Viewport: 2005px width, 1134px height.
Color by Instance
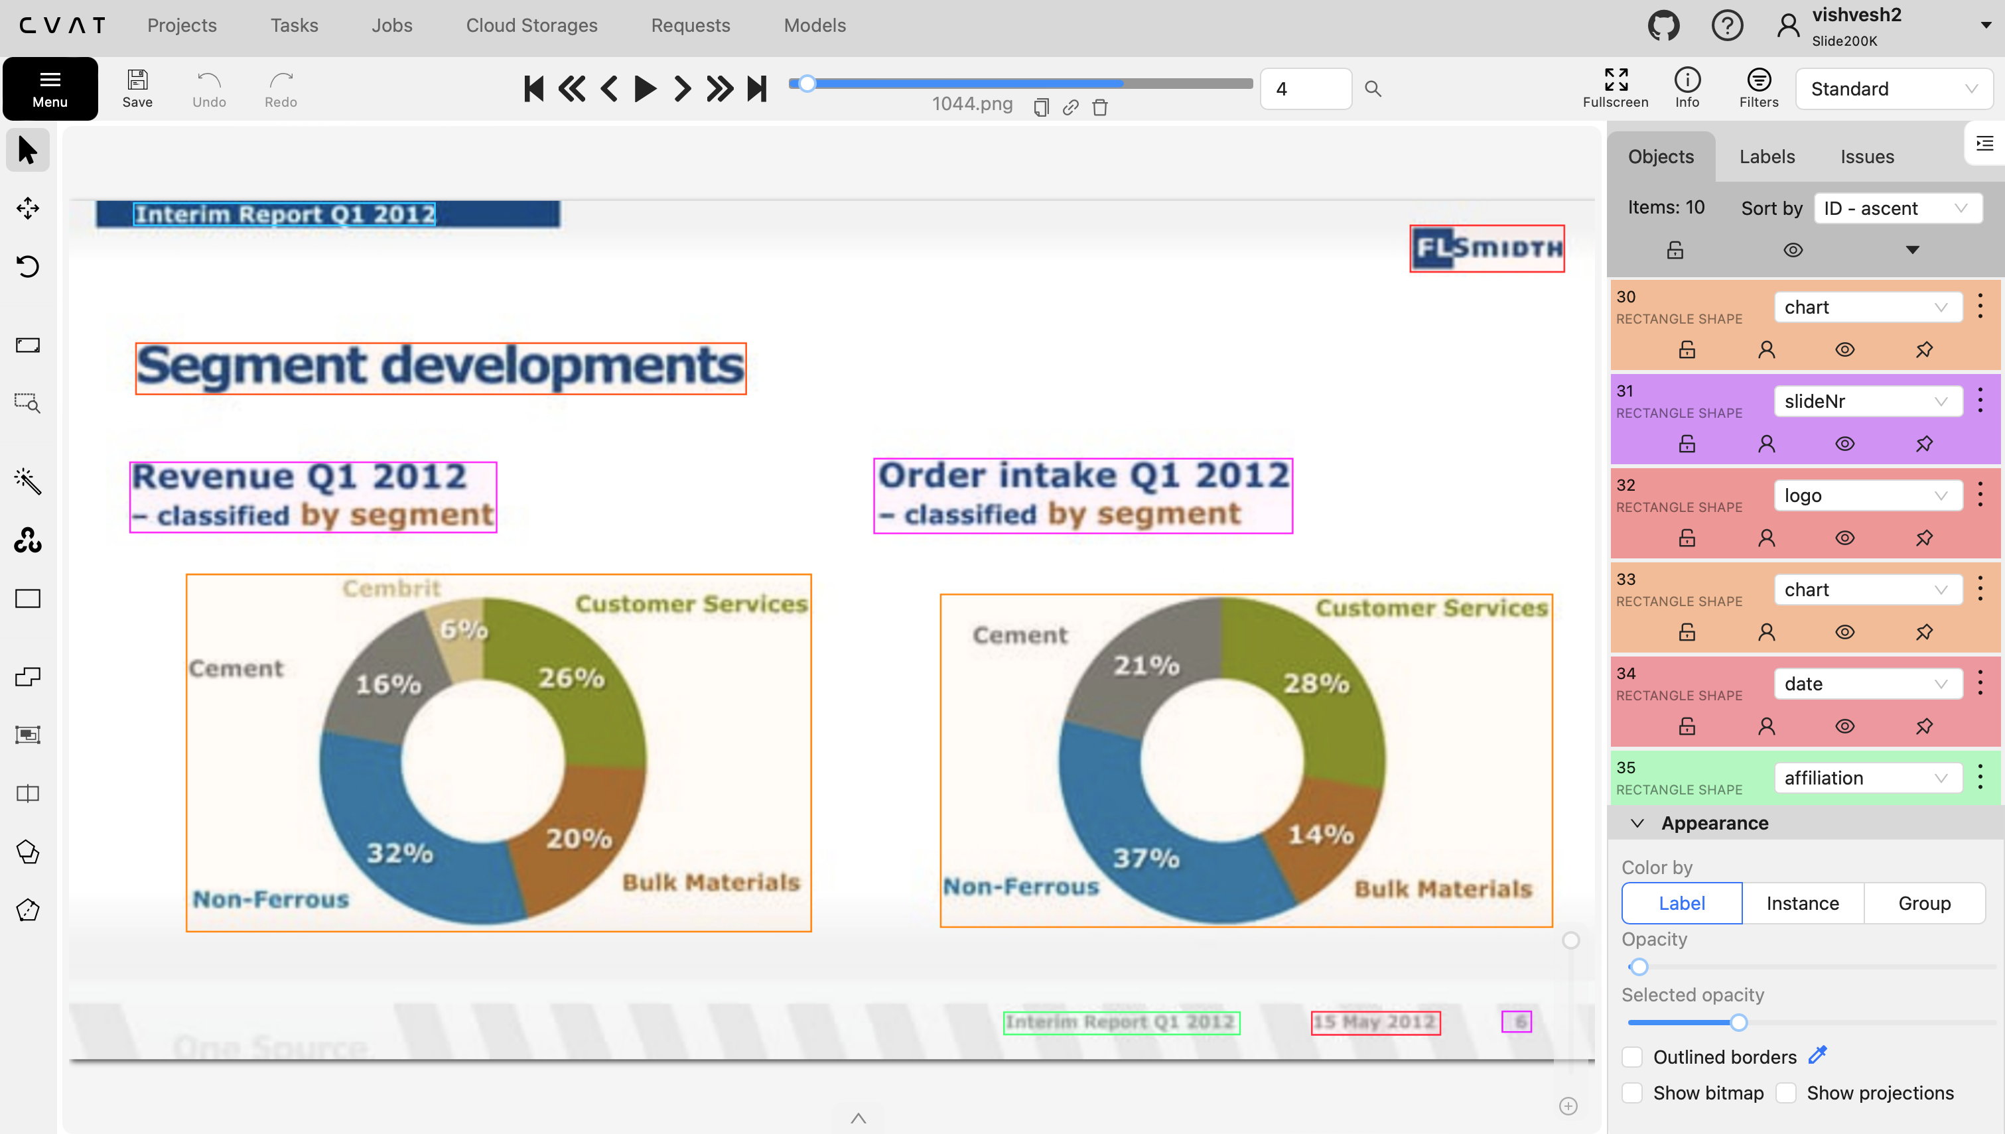(1802, 903)
